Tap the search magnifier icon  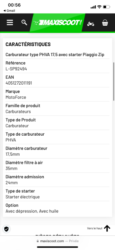24,23
